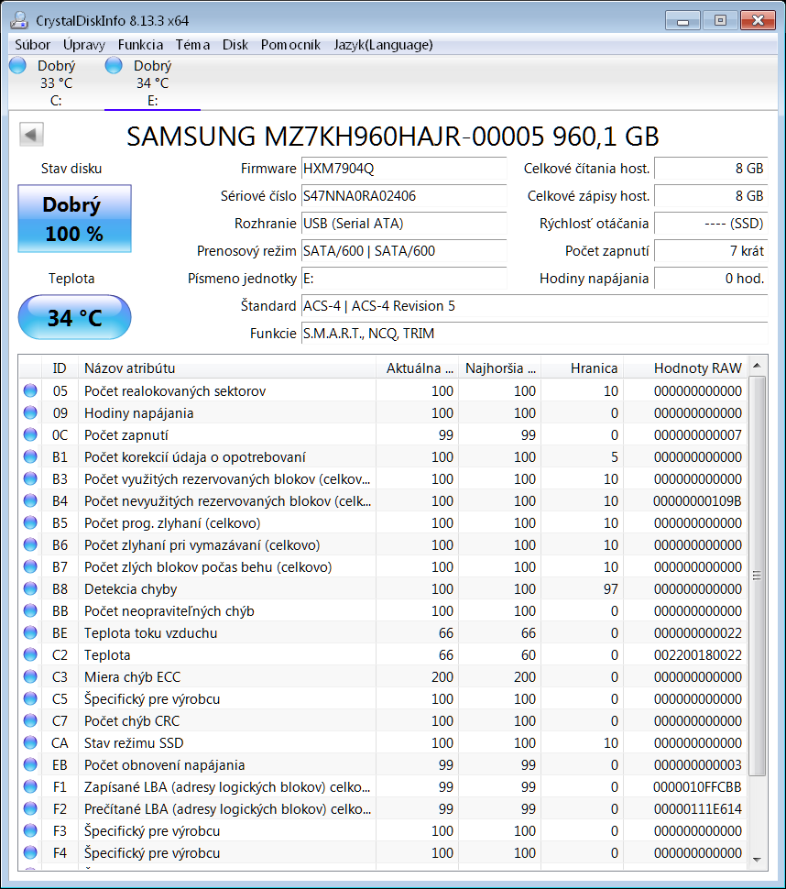
Task: Click the Aktuálna column header
Action: point(417,368)
